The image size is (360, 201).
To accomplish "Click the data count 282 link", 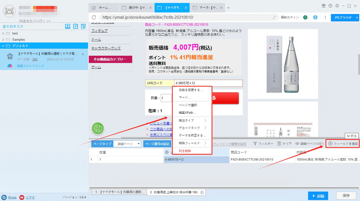I will click(x=35, y=60).
